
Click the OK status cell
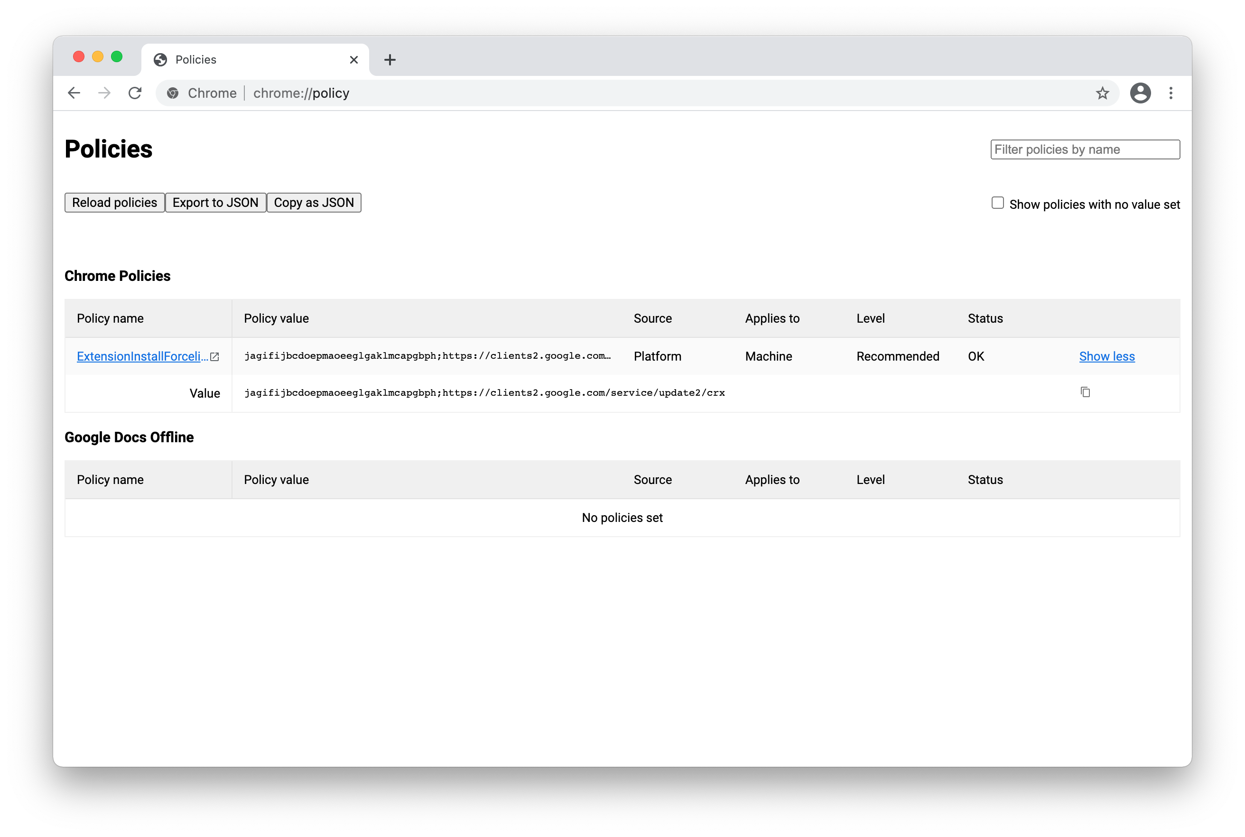976,356
